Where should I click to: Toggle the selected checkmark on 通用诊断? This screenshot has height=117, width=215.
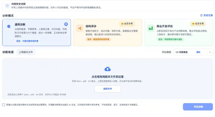[x=66, y=24]
